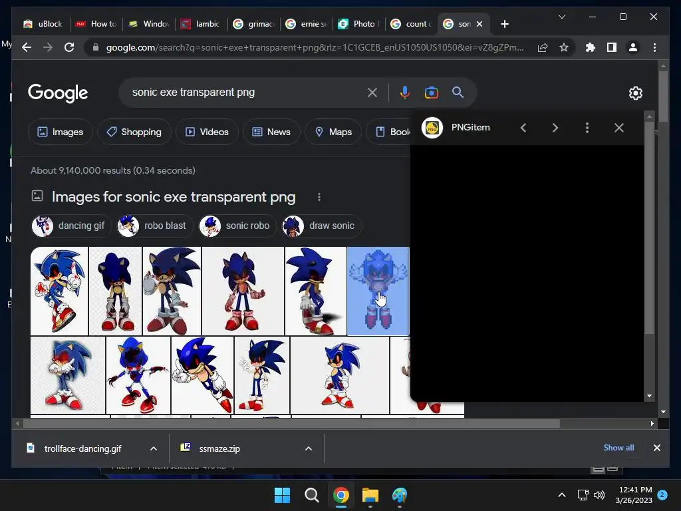Select the dancing gif suggestion chip
Viewport: 681px width, 511px height.
pyautogui.click(x=71, y=226)
